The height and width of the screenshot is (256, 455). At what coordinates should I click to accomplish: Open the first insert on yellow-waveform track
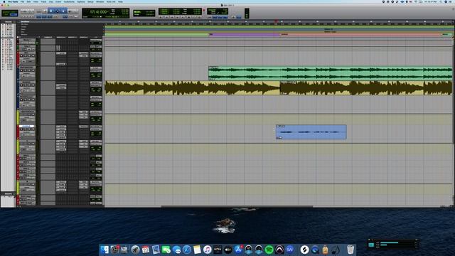[61, 85]
